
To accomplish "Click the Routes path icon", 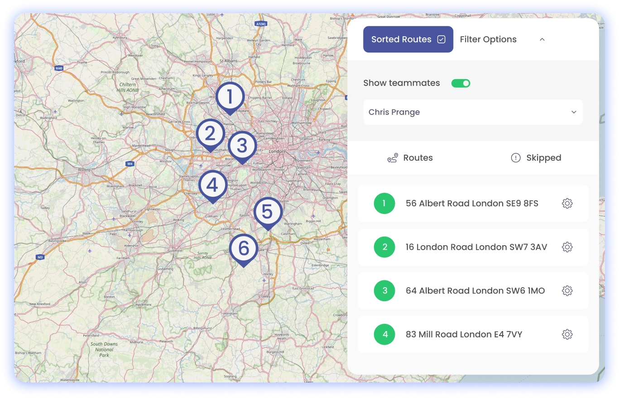I will (x=393, y=158).
